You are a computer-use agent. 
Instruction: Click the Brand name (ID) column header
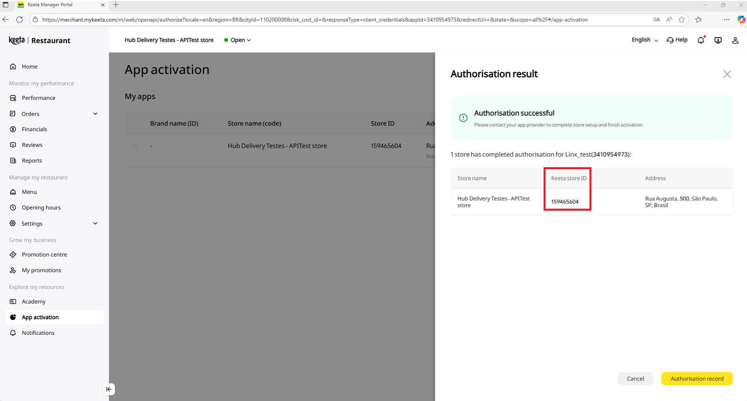174,123
